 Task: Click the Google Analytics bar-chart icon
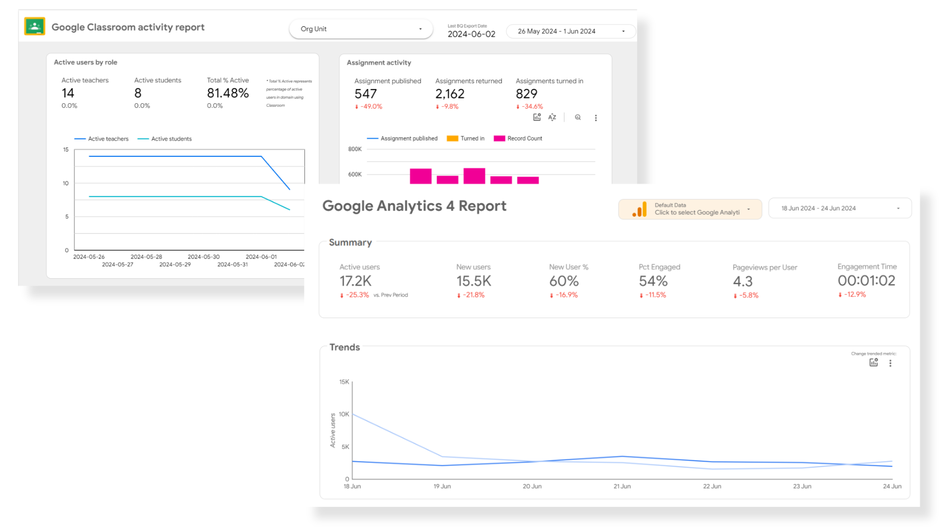point(640,209)
